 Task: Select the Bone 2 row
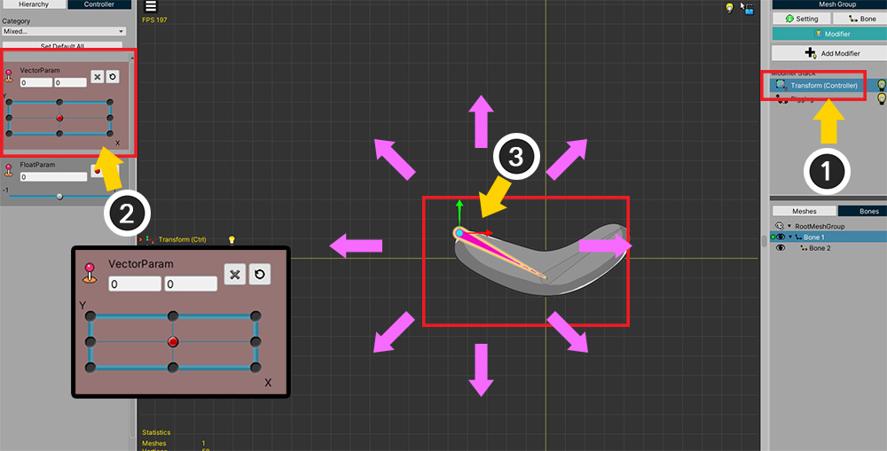pos(828,248)
